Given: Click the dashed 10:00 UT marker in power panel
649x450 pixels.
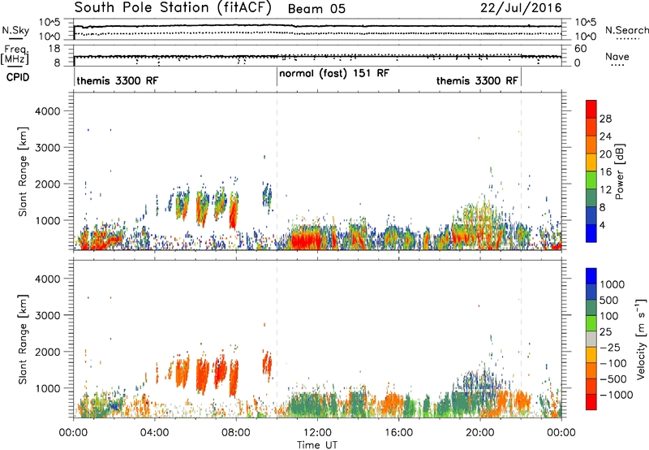Looking at the screenshot, I should [277, 171].
